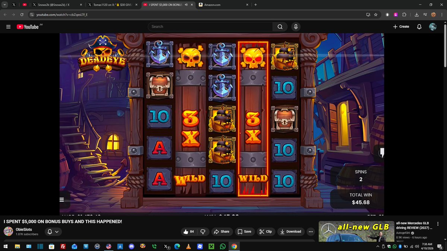The height and width of the screenshot is (251, 447).
Task: Open the all-new Mercedes GLB video title
Action: [414, 225]
